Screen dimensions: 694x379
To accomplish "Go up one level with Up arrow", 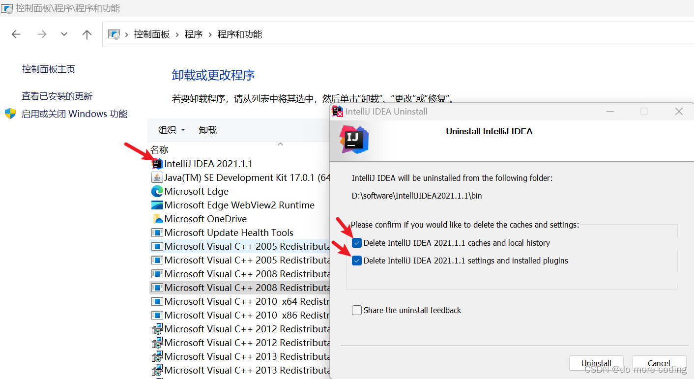I will pyautogui.click(x=87, y=34).
